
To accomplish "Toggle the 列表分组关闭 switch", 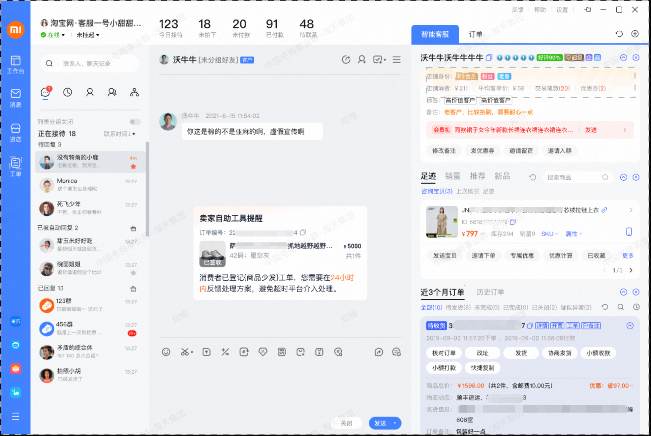I will pyautogui.click(x=135, y=122).
